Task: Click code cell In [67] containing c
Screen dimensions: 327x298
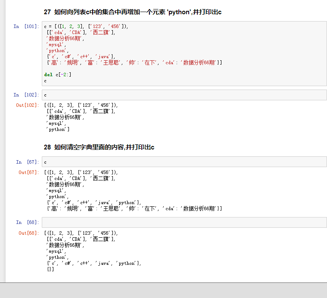Action: pos(184,162)
